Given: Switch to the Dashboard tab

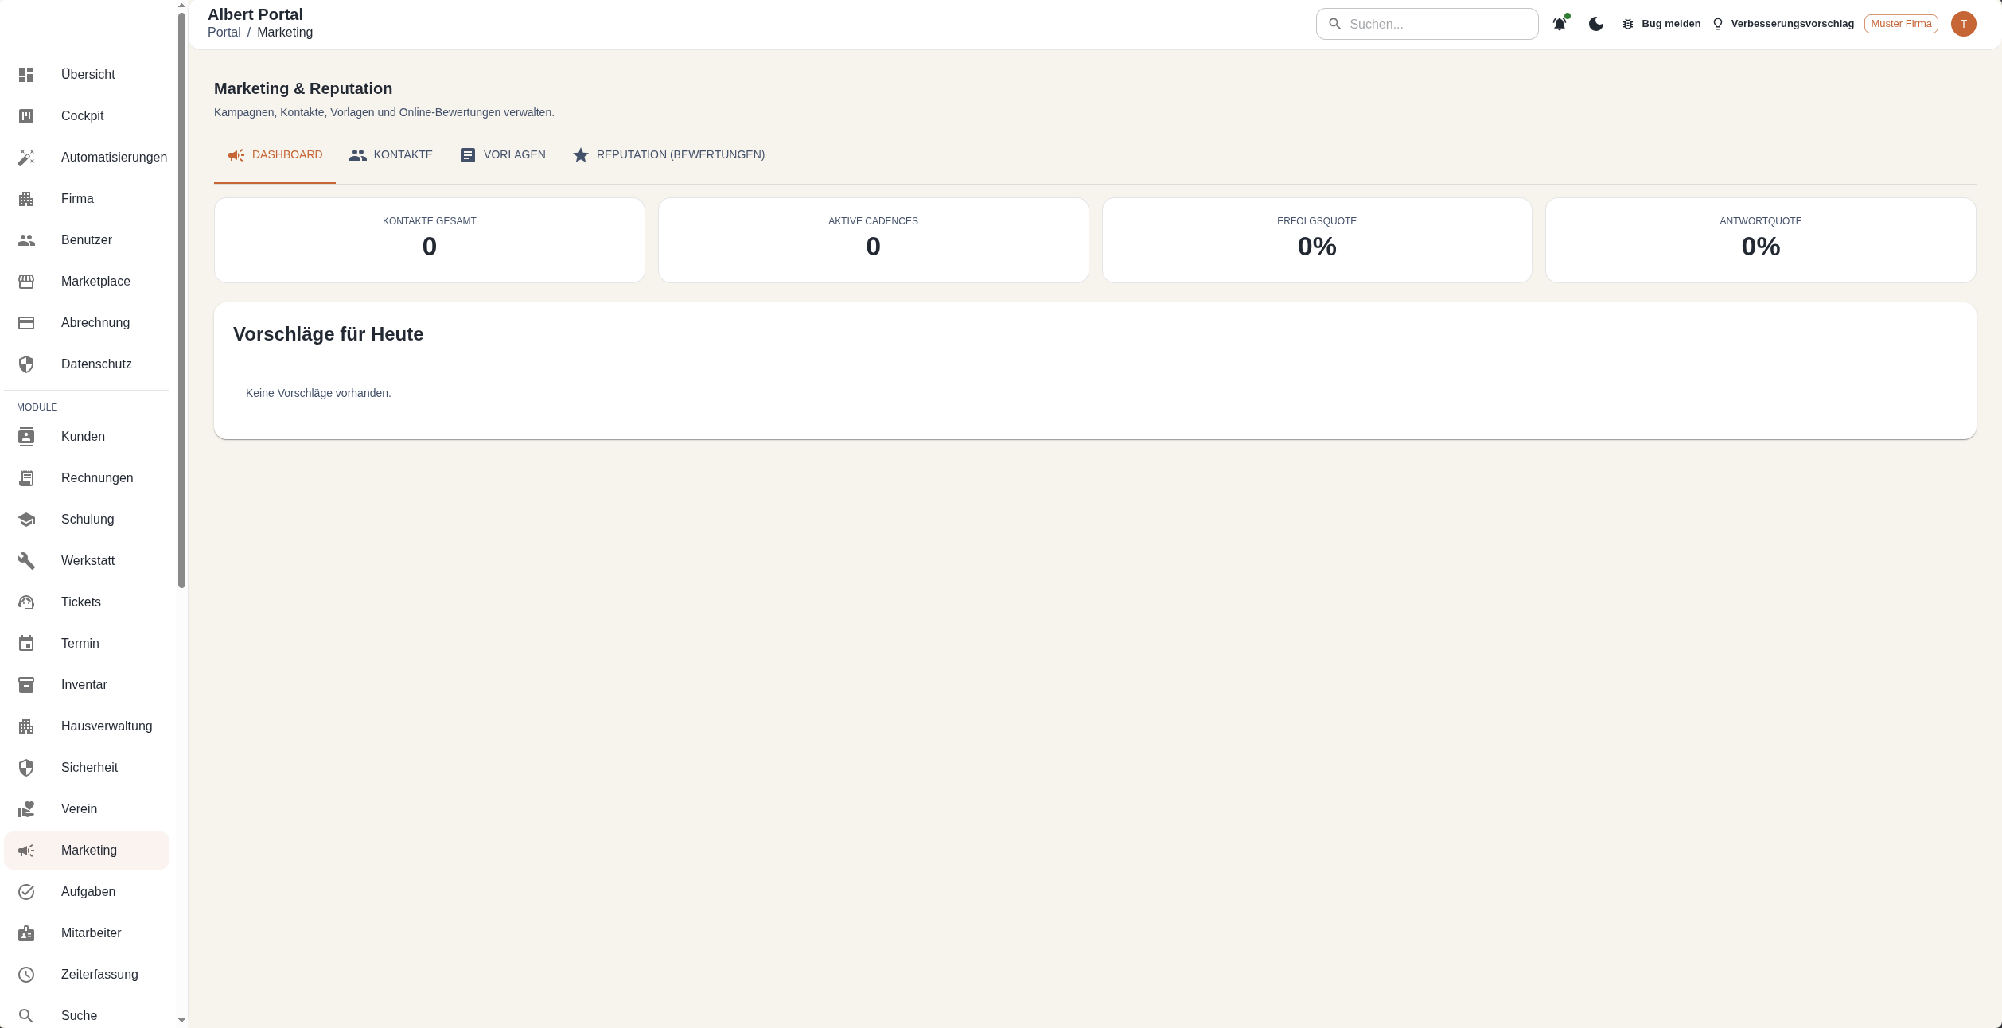Looking at the screenshot, I should coord(275,155).
